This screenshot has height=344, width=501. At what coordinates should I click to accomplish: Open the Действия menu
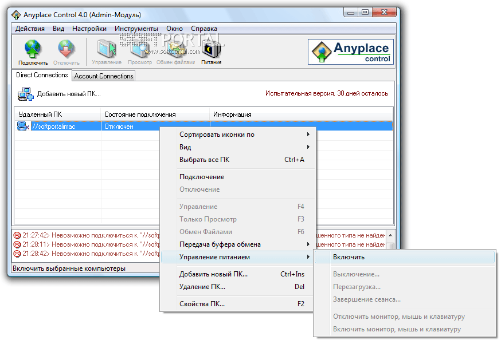(x=30, y=29)
